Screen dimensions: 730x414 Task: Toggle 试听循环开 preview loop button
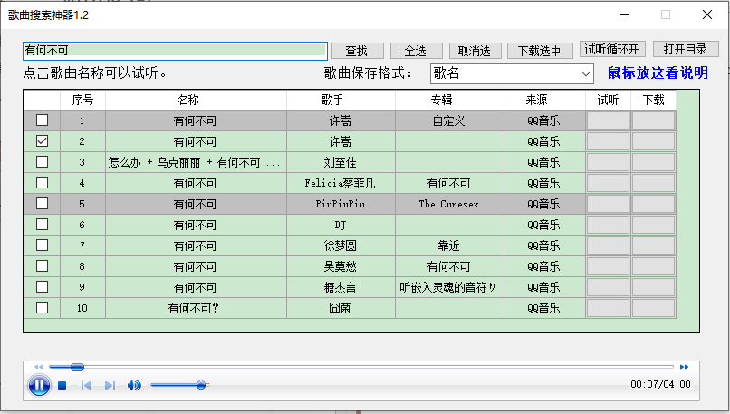coord(612,50)
